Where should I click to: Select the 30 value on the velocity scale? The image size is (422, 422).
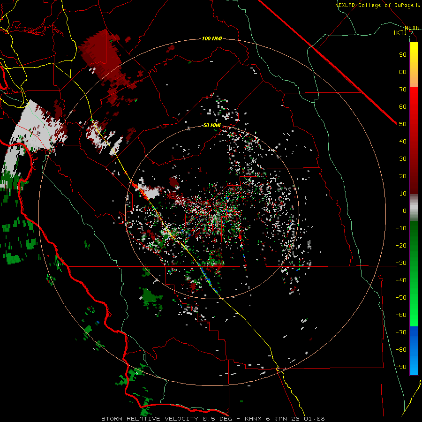pyautogui.click(x=403, y=159)
